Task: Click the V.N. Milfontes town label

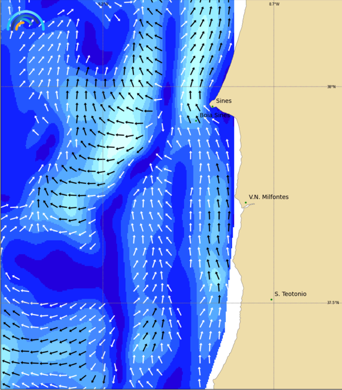Action: point(268,197)
